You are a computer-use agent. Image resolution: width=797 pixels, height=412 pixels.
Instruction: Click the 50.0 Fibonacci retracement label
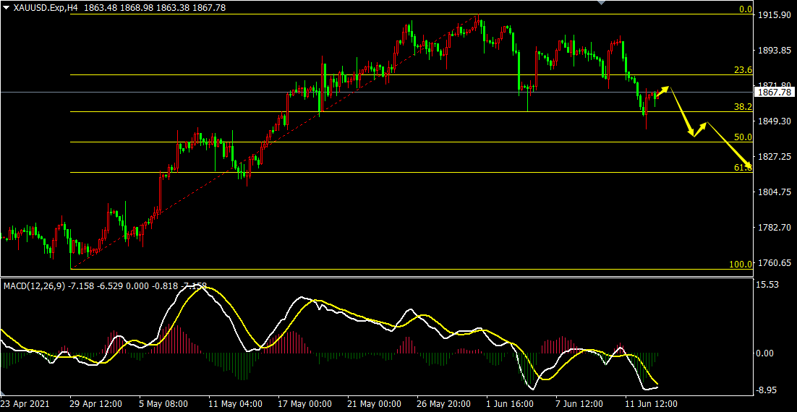point(743,137)
